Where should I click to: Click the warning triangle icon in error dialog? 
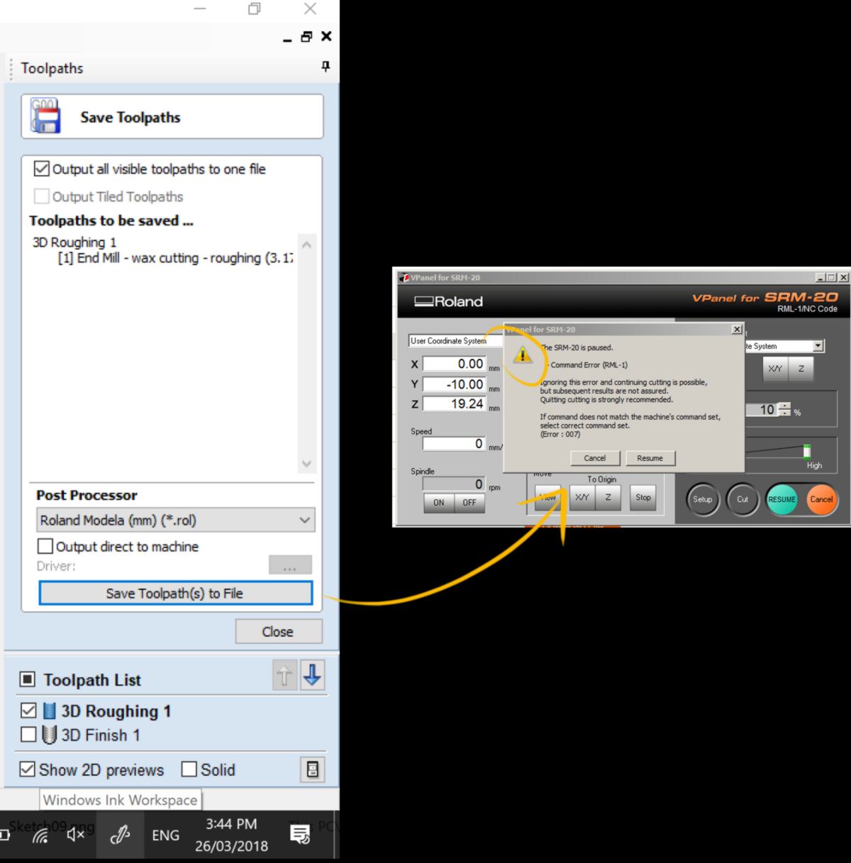click(x=523, y=354)
